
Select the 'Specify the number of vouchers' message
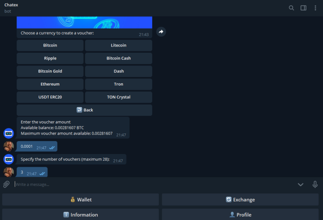pos(72,159)
